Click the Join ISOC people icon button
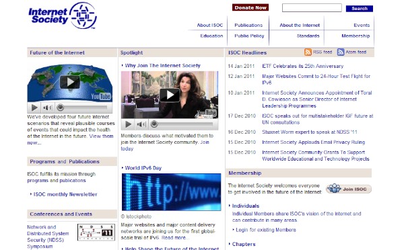 point(349,189)
